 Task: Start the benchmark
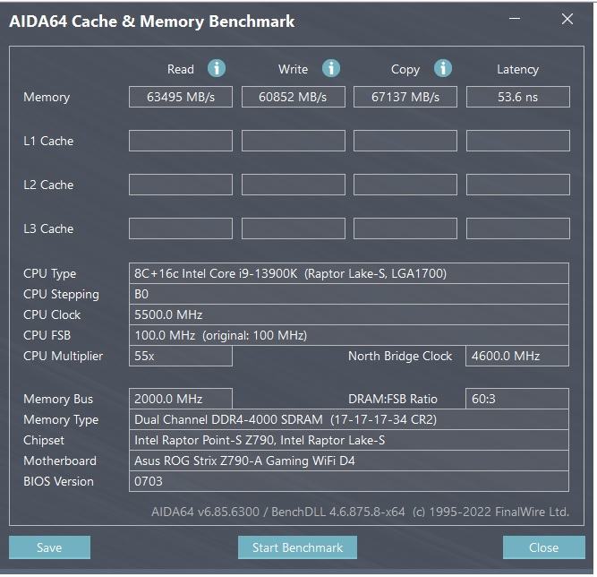point(297,547)
